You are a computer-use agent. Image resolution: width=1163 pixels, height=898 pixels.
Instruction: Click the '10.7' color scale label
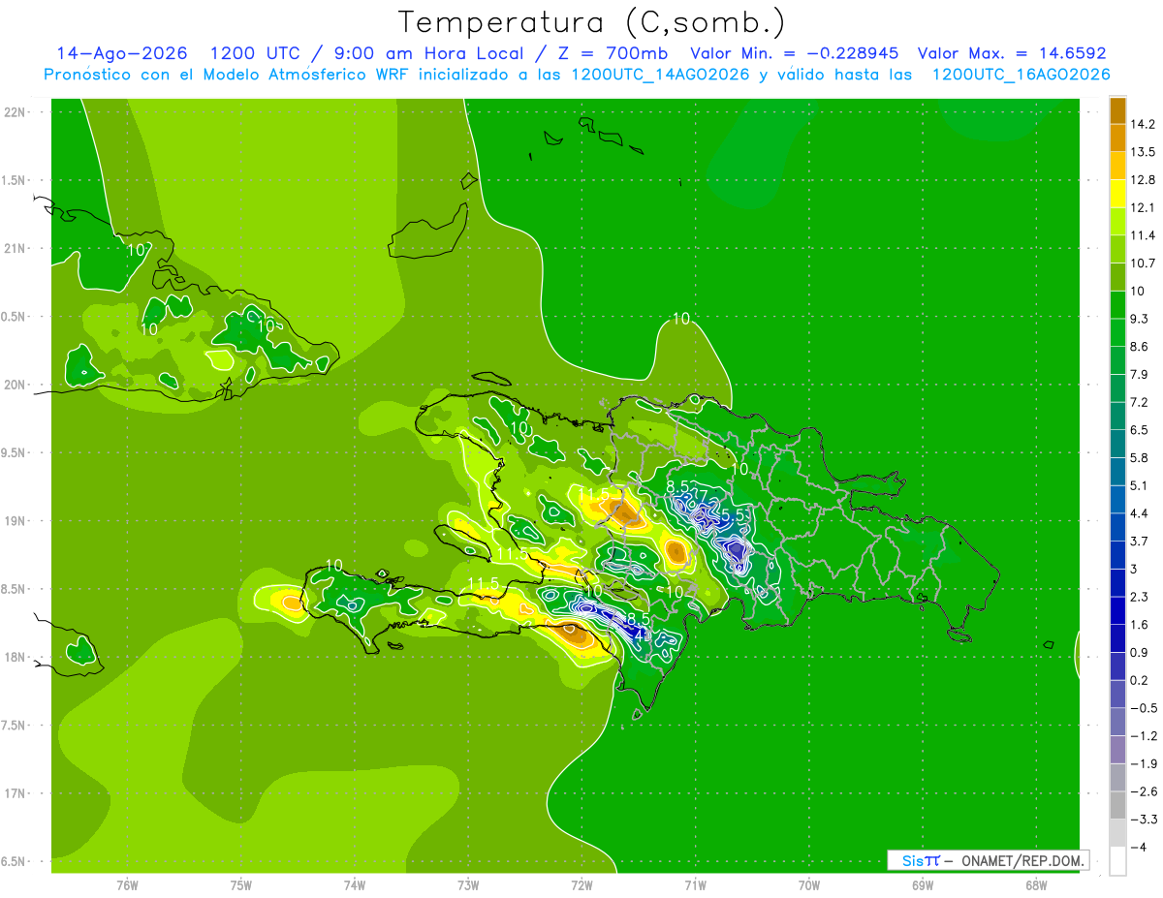[1144, 263]
